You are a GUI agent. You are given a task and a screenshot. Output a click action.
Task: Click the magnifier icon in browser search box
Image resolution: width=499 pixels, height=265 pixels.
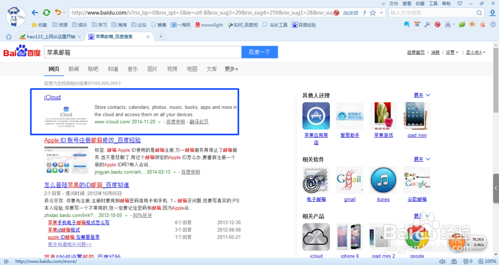479,13
